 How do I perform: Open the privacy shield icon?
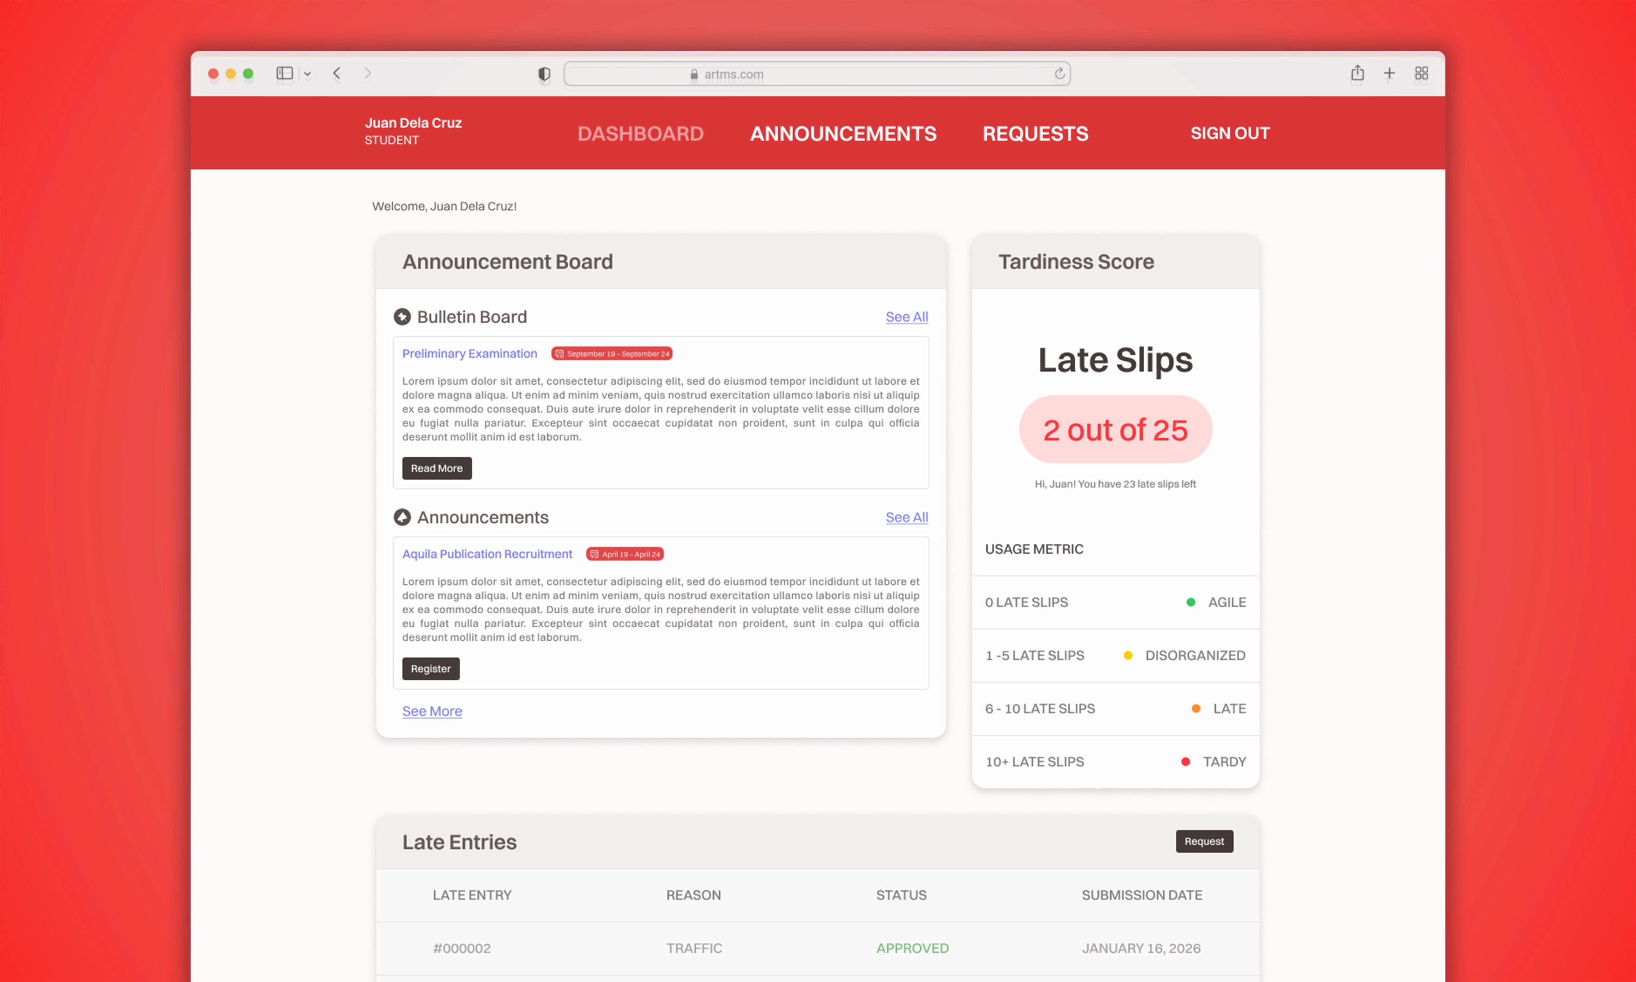point(544,74)
